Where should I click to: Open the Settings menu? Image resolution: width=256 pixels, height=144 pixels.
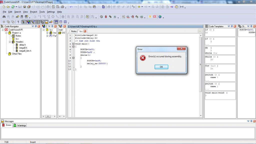pyautogui.click(x=51, y=12)
